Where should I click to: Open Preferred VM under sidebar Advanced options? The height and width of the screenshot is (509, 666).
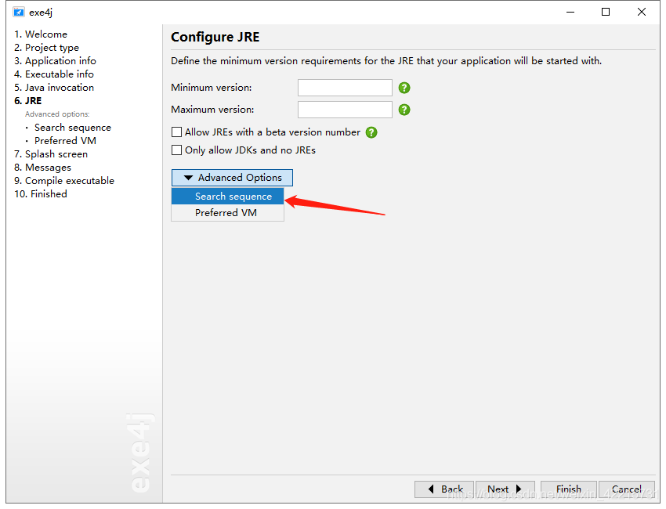tap(65, 140)
